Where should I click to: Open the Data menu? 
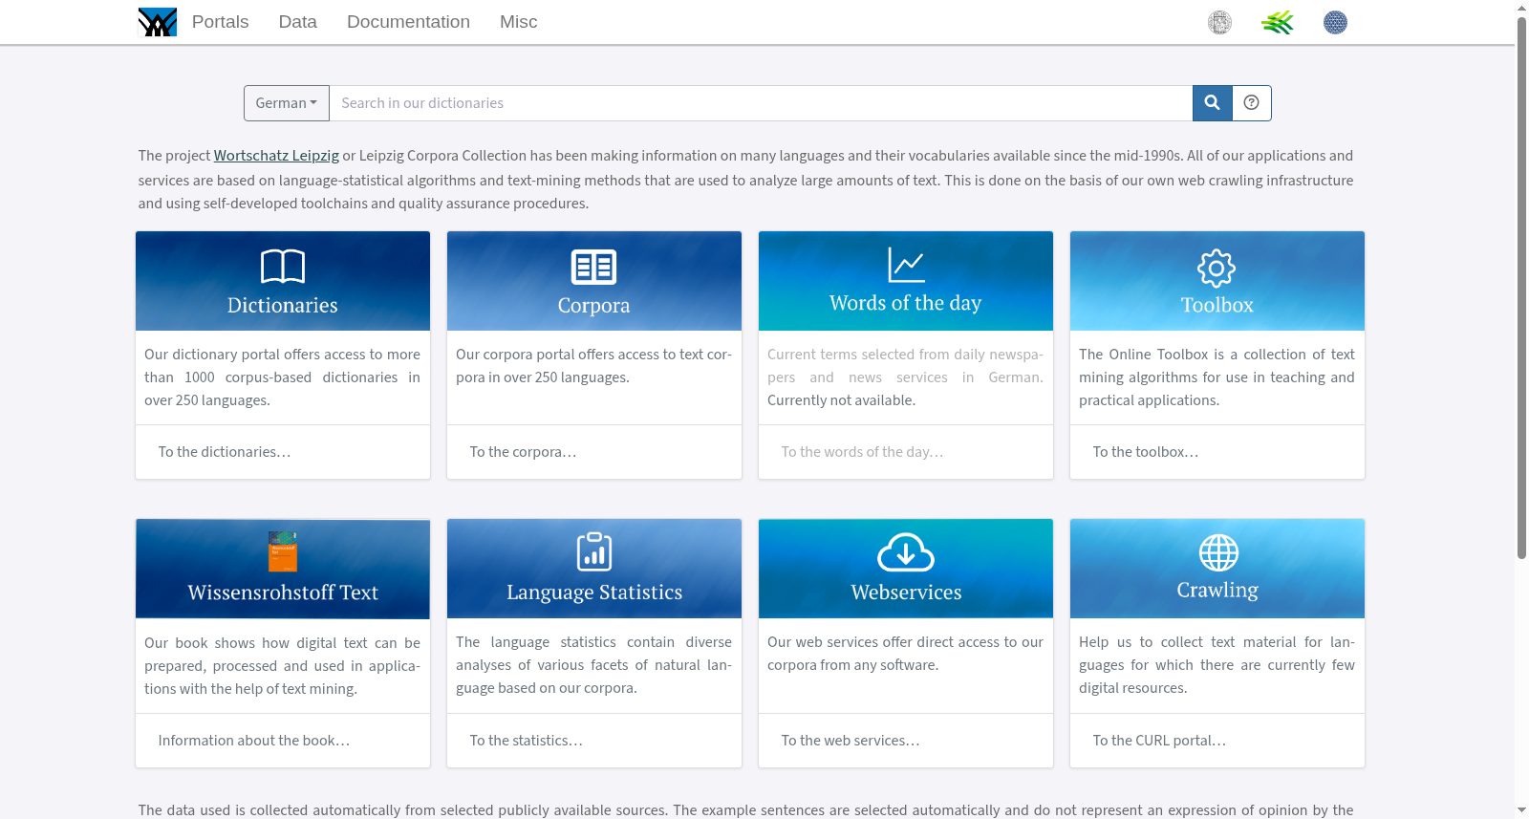pos(297,22)
